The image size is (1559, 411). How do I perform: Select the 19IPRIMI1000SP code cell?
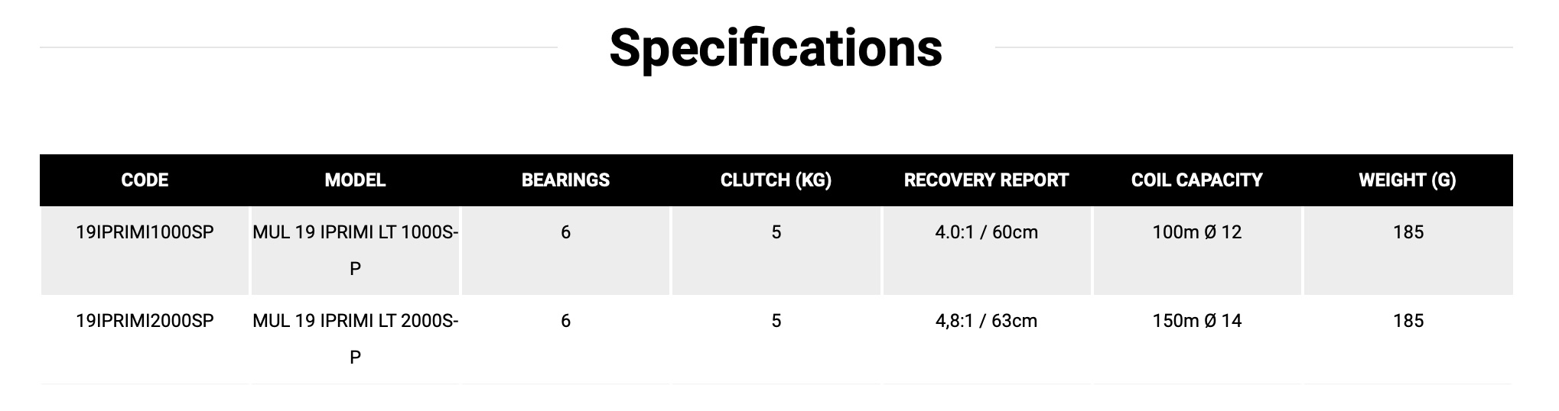click(145, 232)
